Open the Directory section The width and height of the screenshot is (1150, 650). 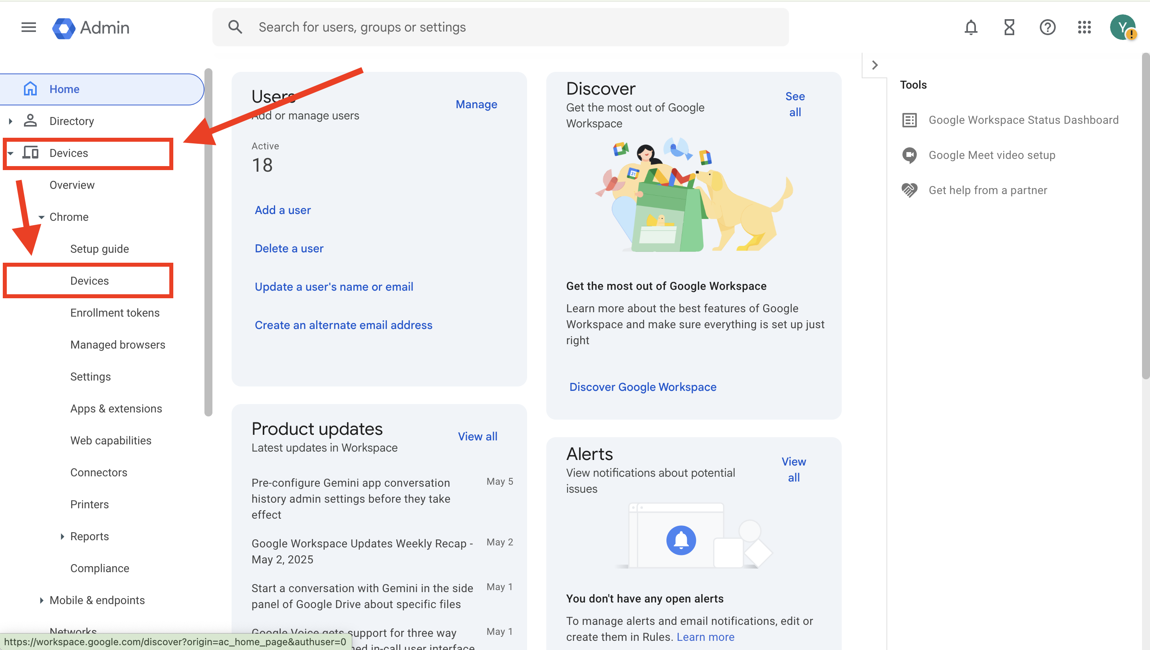(71, 121)
